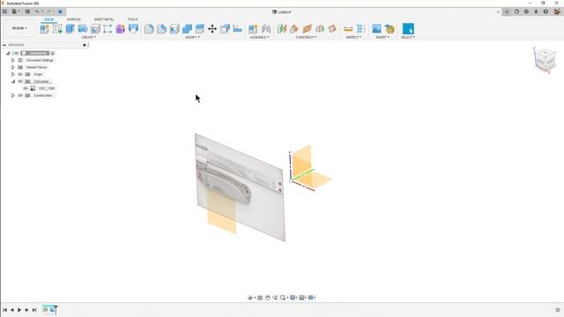This screenshot has width=564, height=317.
Task: Collapse the Browser panel
Action: click(4, 45)
